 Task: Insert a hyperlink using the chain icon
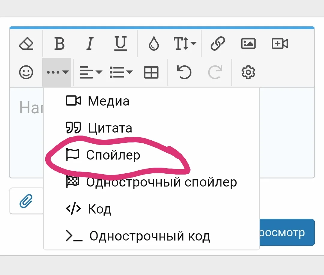[217, 43]
